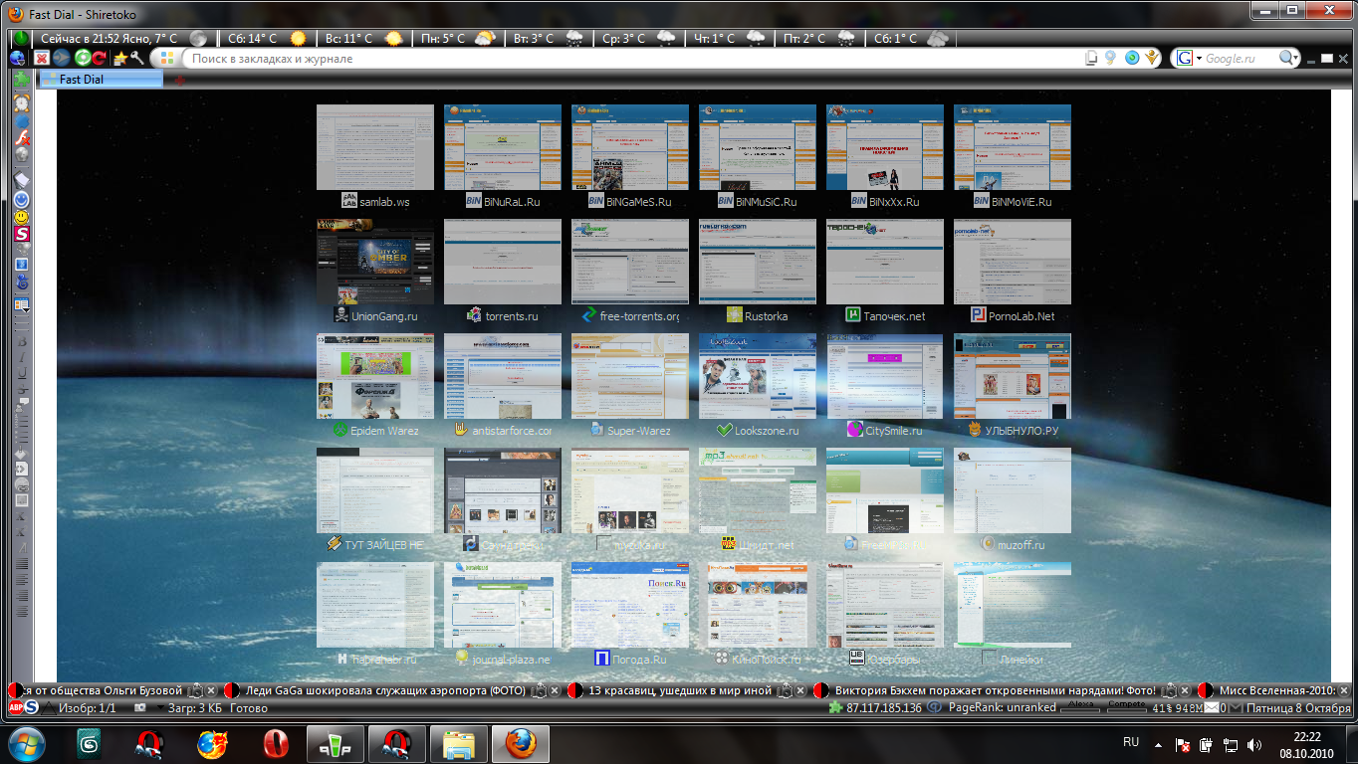Click the copy pages icon in address bar
The height and width of the screenshot is (764, 1358).
[x=1092, y=58]
